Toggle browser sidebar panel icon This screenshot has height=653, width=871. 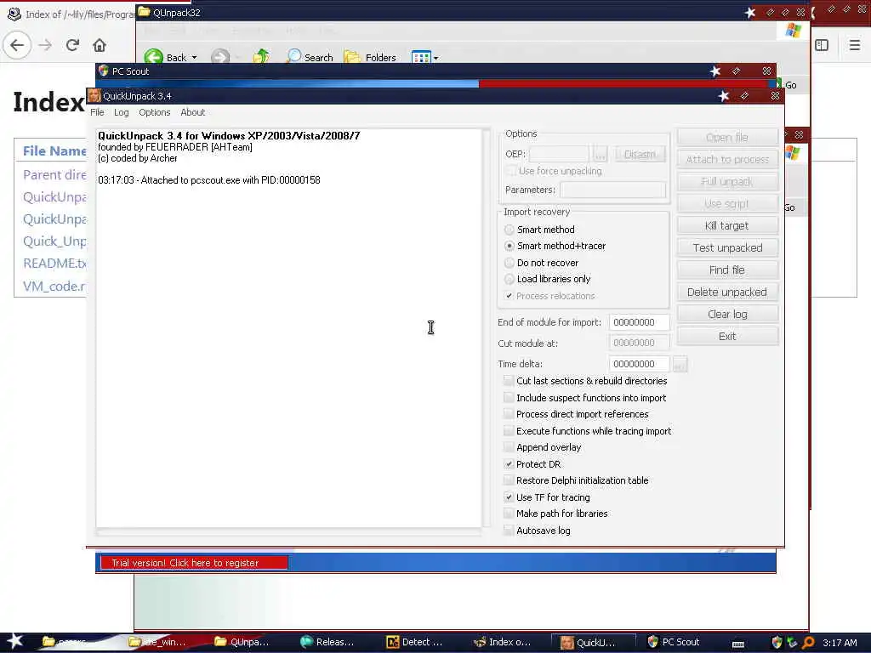pyautogui.click(x=822, y=45)
